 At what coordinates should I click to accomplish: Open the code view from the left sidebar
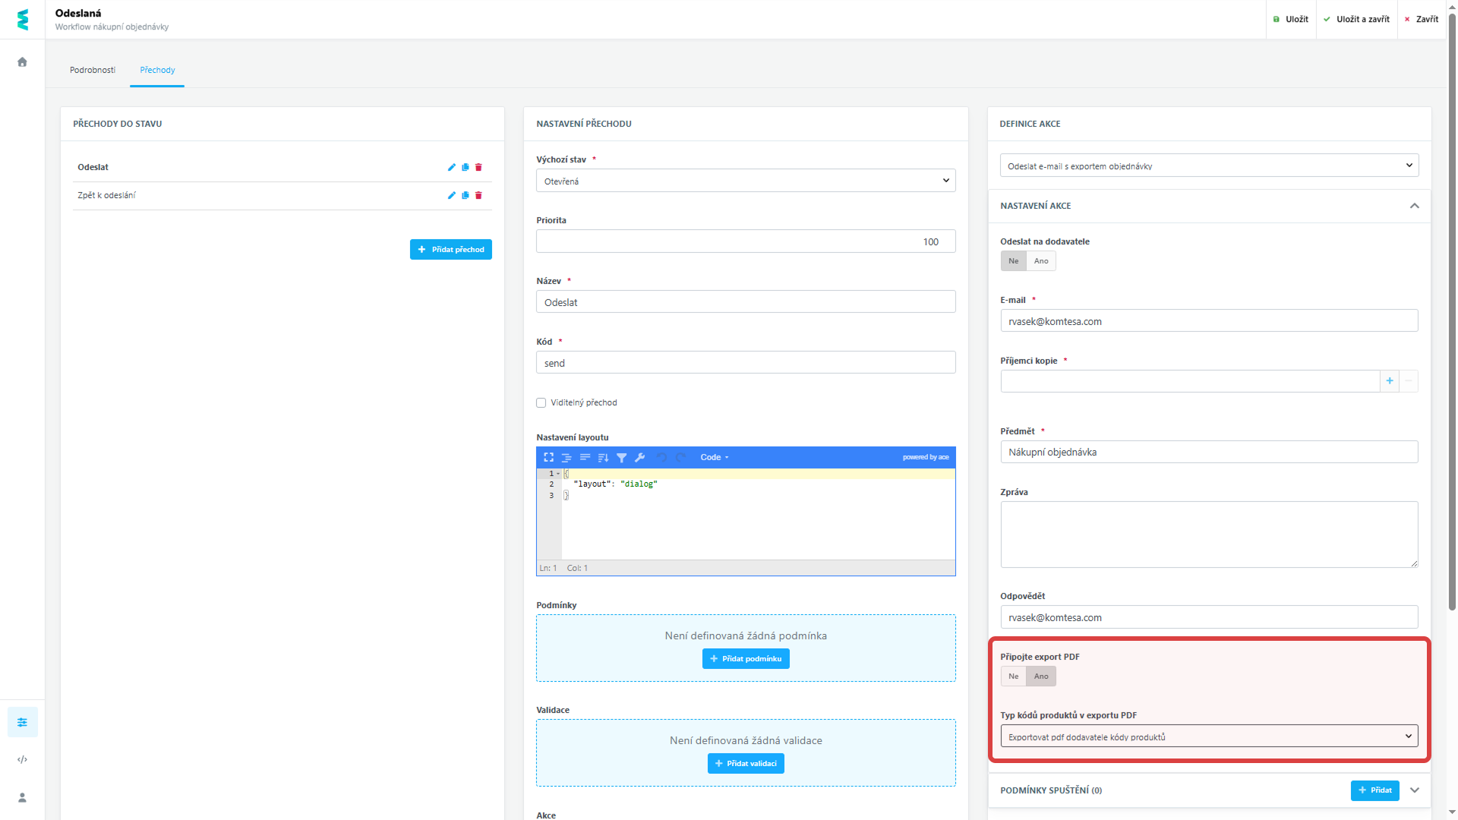(22, 758)
